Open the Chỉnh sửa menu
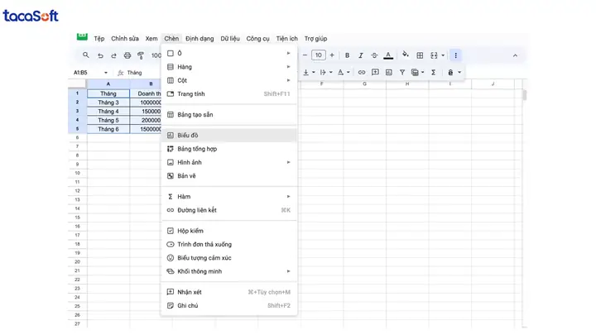The image size is (596, 335). tap(125, 38)
